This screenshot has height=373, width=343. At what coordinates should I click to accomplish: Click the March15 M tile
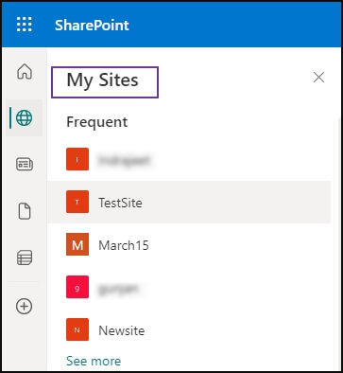pos(77,244)
